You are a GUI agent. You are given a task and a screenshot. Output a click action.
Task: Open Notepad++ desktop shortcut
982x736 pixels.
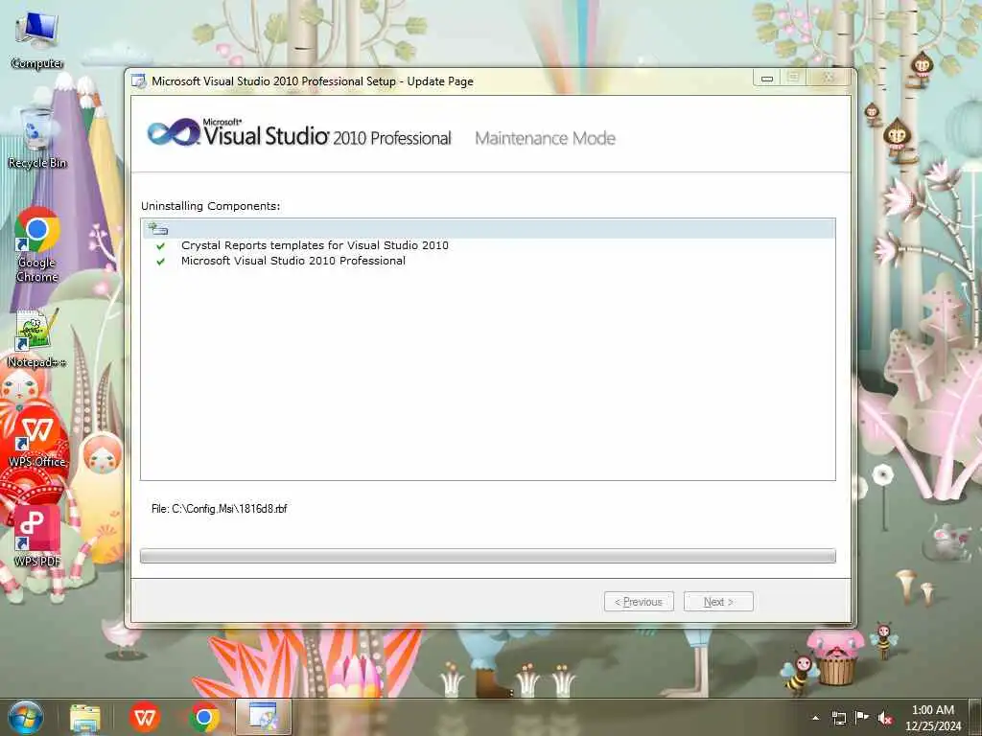(x=37, y=338)
